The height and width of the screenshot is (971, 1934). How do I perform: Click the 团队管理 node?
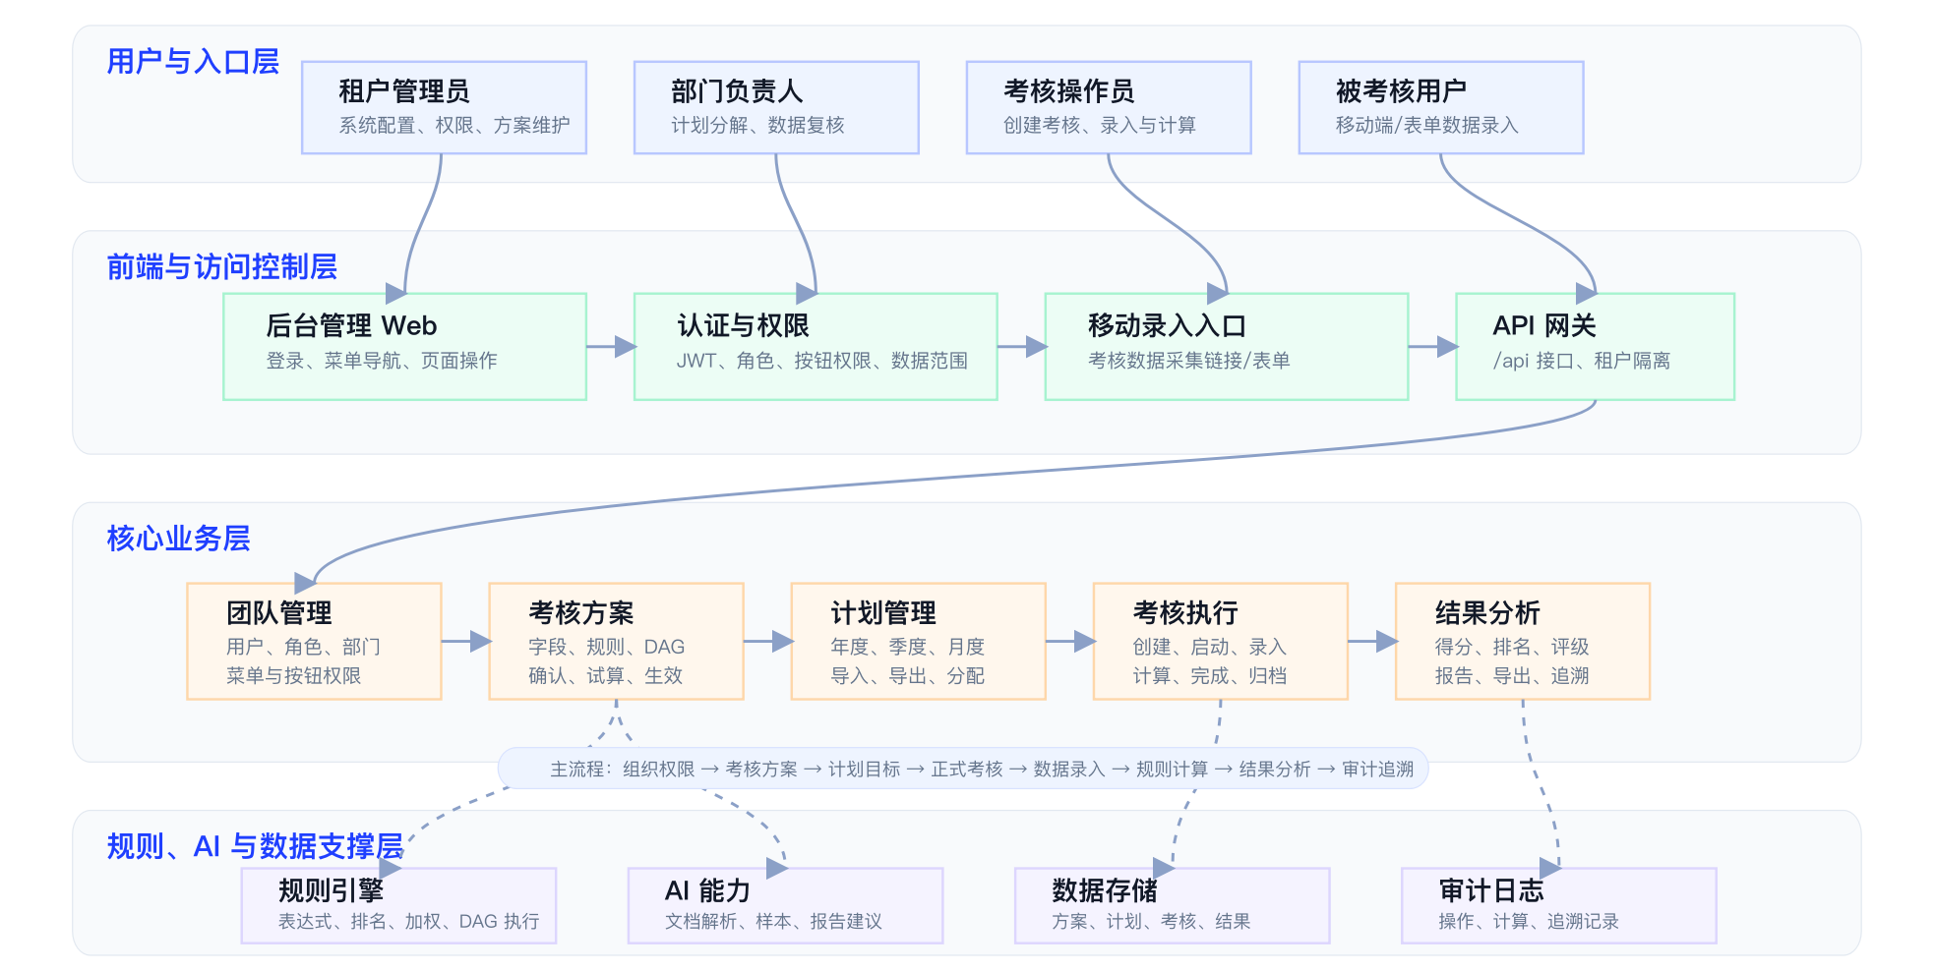click(x=314, y=641)
